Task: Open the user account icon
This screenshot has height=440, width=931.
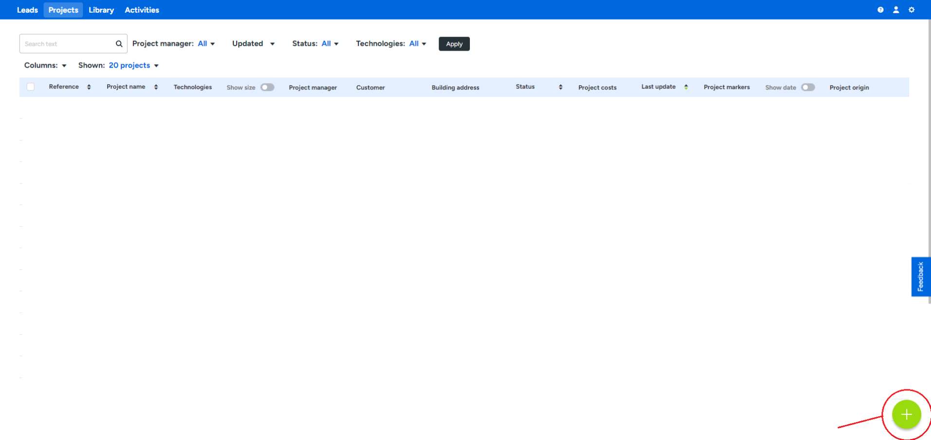Action: 896,10
